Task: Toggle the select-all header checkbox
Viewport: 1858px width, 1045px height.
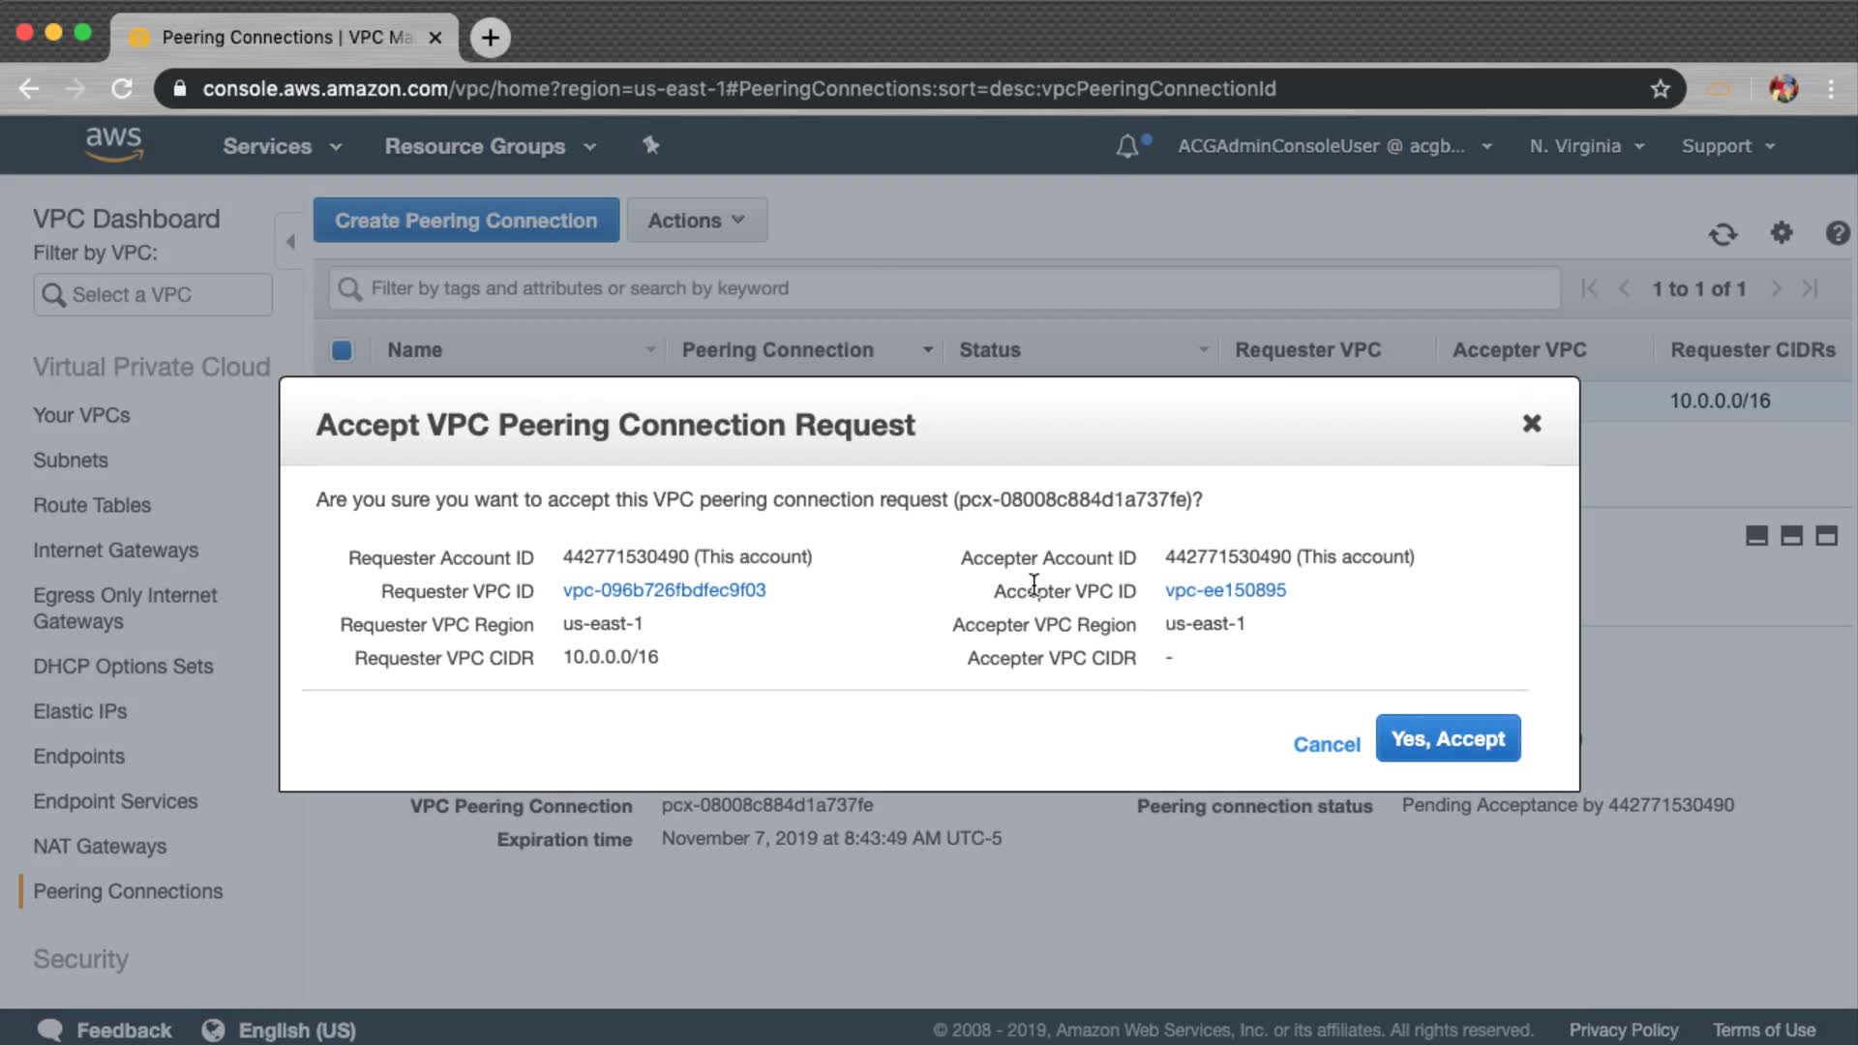Action: tap(342, 350)
